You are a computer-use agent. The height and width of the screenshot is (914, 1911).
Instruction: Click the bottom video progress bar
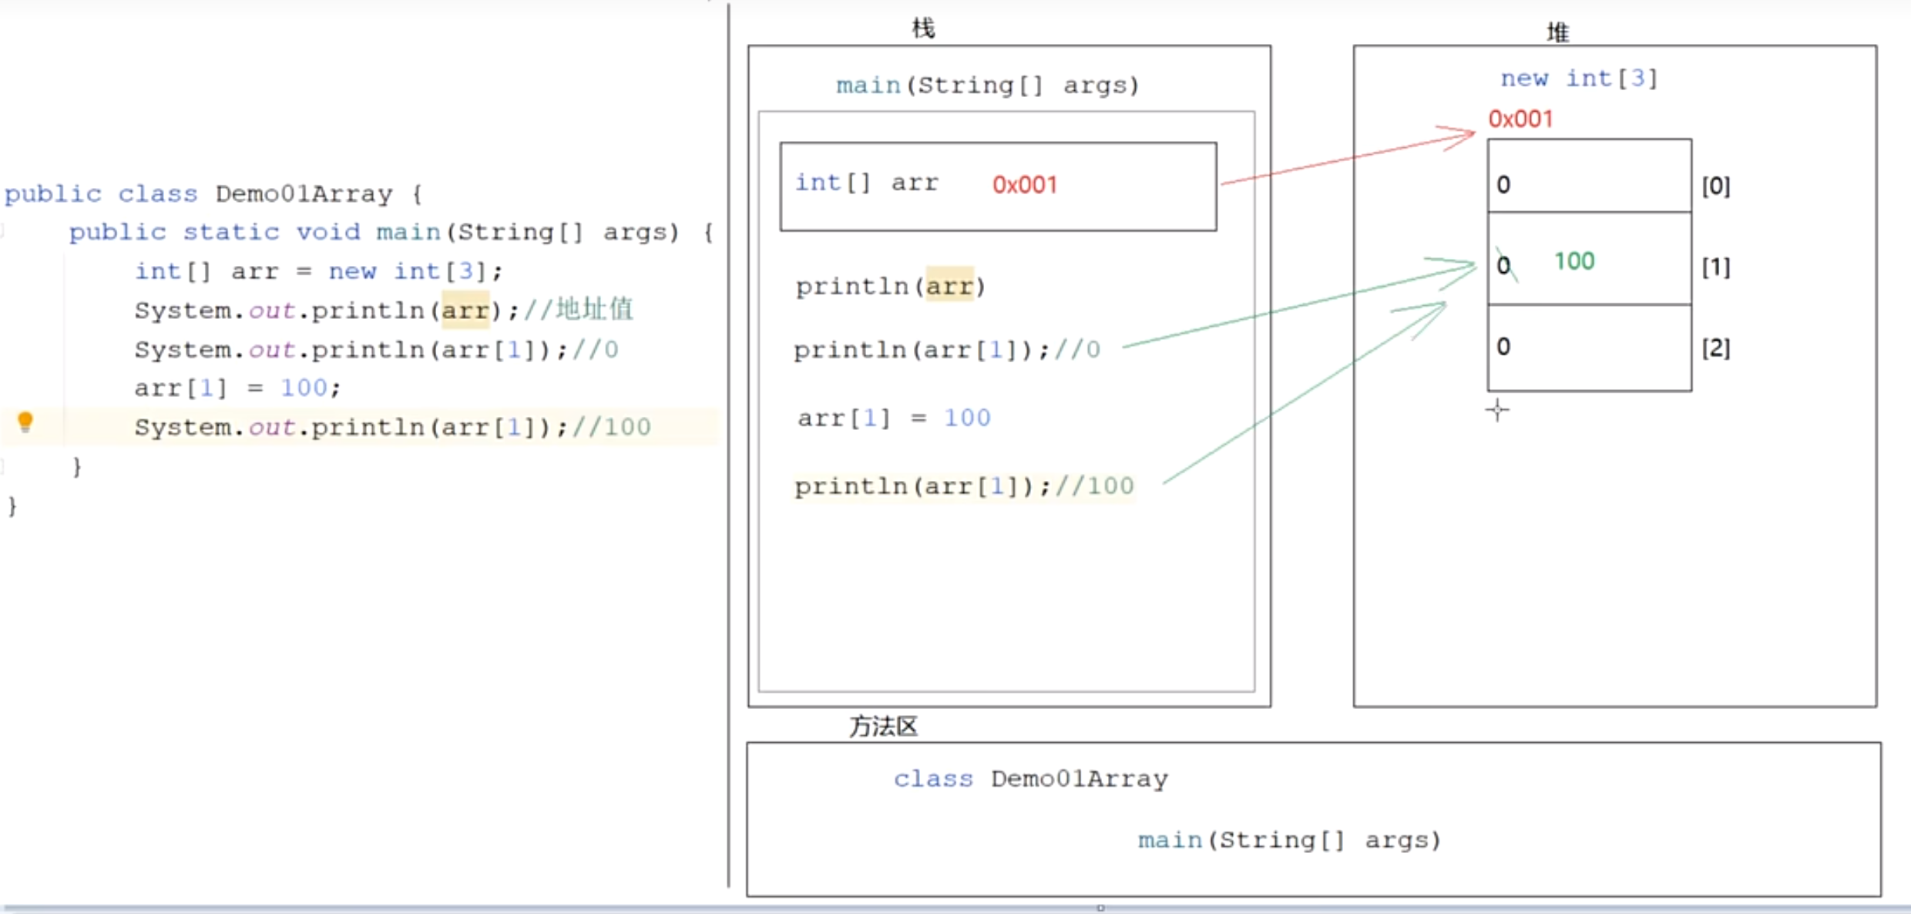pyautogui.click(x=955, y=909)
